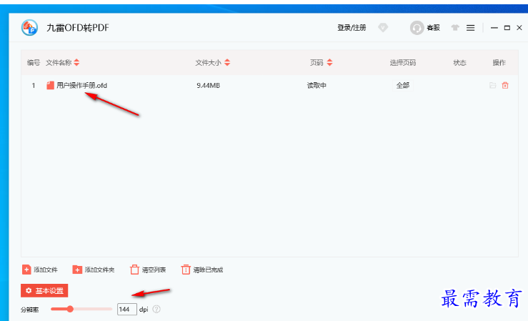The width and height of the screenshot is (528, 321).
Task: Click the 状态 column header
Action: 459,63
